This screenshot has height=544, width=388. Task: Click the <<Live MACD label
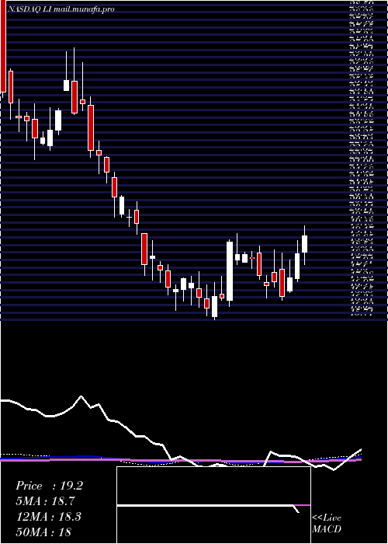point(327,523)
